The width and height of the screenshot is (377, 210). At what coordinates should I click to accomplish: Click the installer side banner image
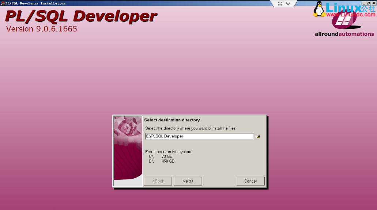coord(128,151)
